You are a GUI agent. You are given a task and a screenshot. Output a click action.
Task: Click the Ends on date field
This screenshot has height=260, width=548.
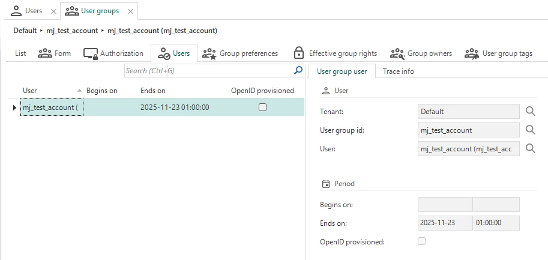[x=445, y=223]
